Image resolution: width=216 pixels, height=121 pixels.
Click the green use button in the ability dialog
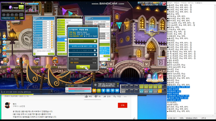pyautogui.click(x=83, y=67)
